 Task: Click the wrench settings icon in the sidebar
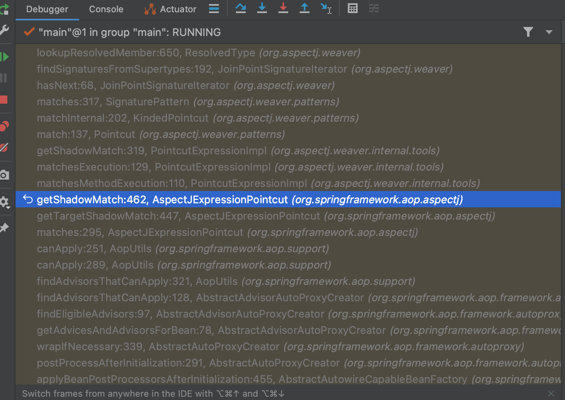[x=4, y=30]
